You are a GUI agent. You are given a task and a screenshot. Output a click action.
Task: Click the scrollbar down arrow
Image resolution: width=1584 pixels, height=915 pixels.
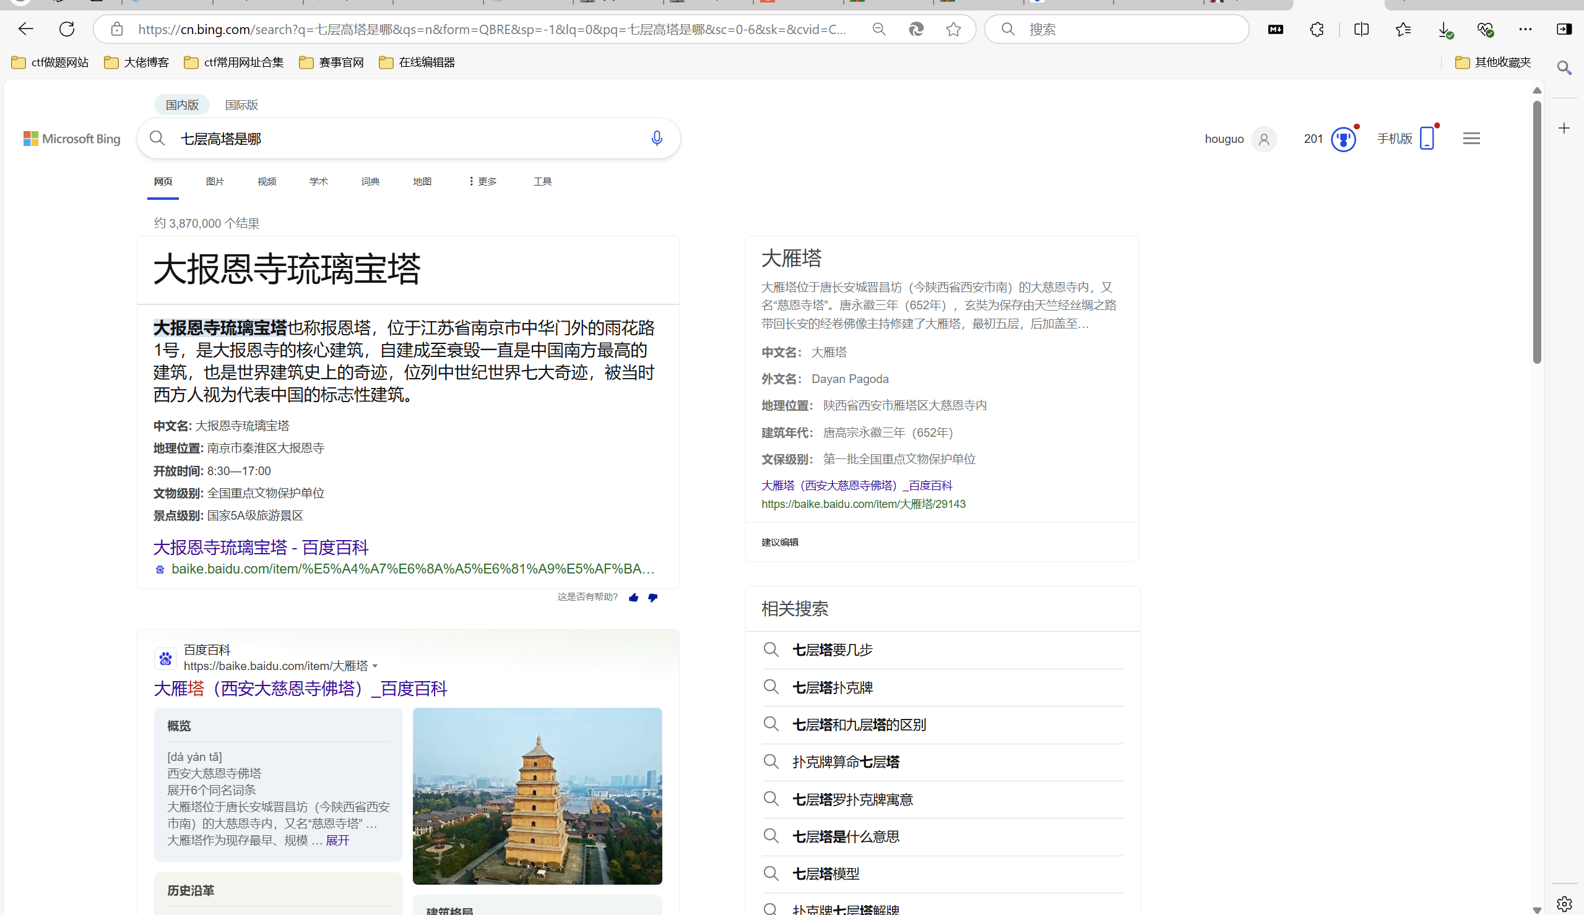click(x=1537, y=909)
